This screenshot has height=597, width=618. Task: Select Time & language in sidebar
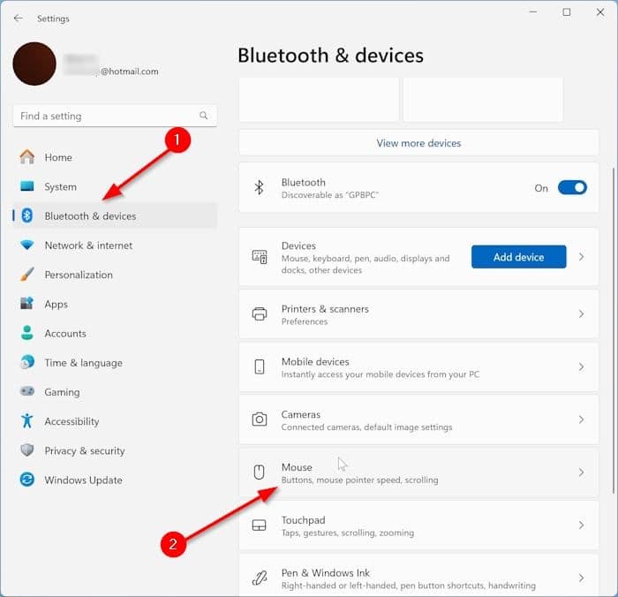pos(83,363)
